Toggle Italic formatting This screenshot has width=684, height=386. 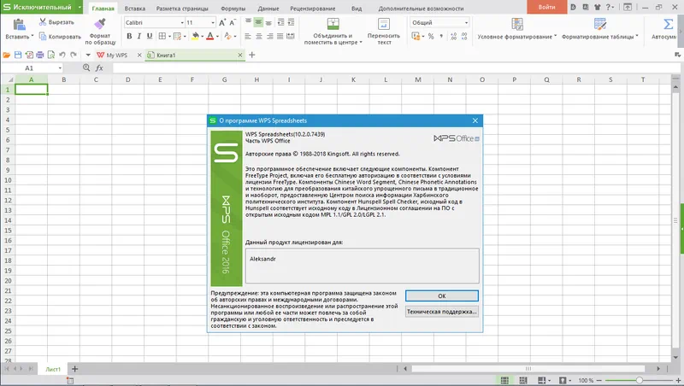pos(139,37)
